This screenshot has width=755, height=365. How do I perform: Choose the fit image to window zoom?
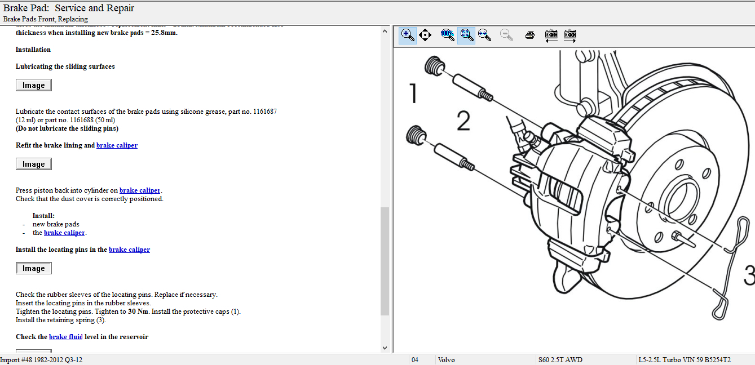[466, 35]
